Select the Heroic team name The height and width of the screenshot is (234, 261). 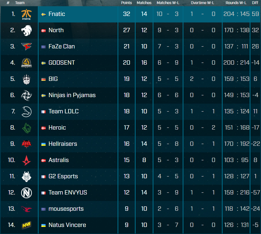point(57,128)
